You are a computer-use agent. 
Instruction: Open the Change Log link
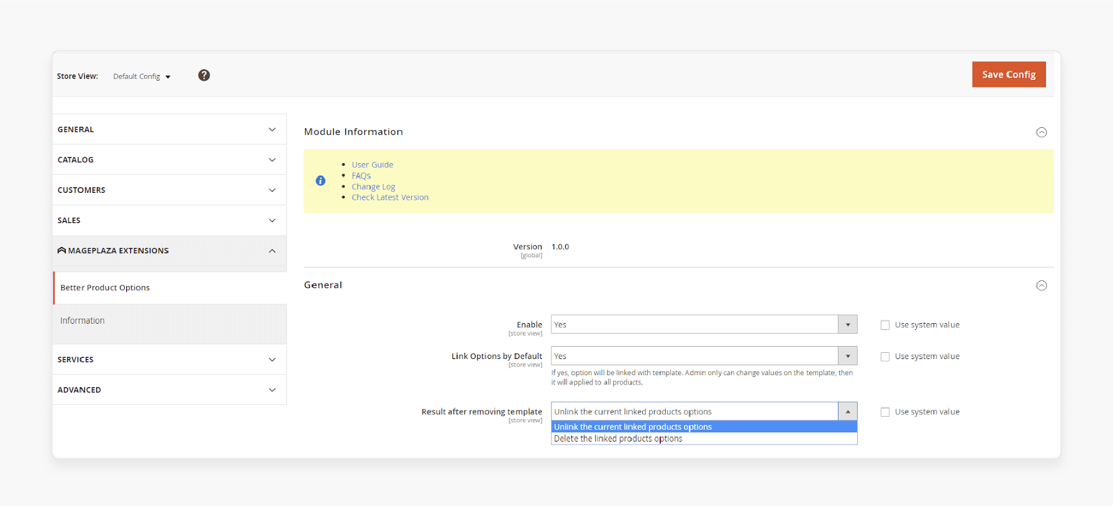point(373,187)
